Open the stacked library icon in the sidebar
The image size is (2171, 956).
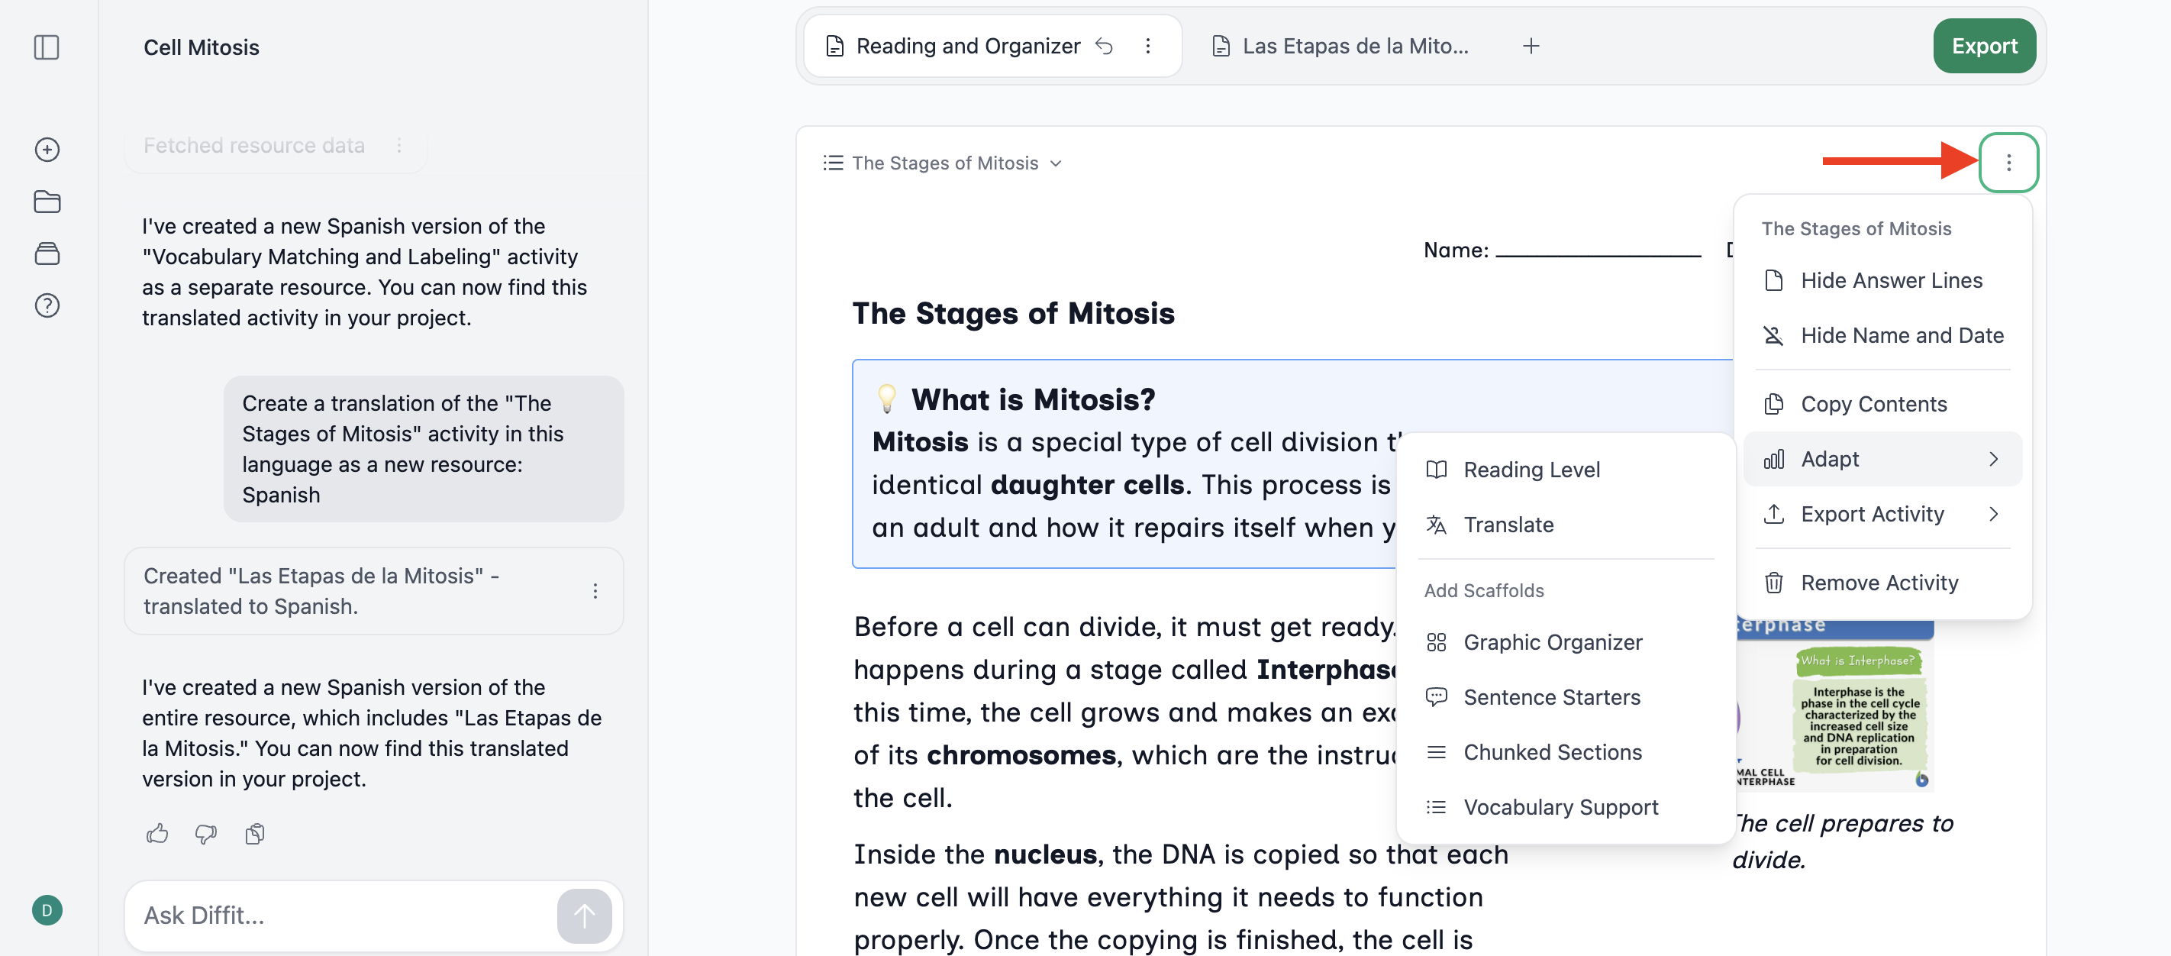tap(47, 253)
